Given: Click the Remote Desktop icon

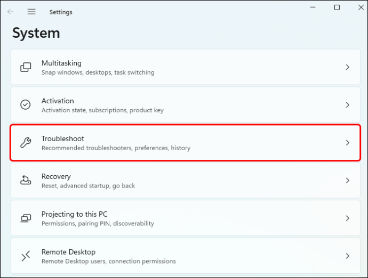Looking at the screenshot, I should click(x=26, y=256).
